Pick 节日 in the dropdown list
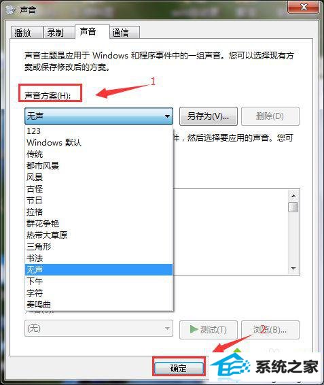Image resolution: width=324 pixels, height=385 pixels. 99,201
